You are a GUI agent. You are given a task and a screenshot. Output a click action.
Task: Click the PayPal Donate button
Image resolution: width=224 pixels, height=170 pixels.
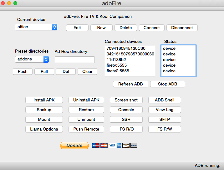pos(74,145)
